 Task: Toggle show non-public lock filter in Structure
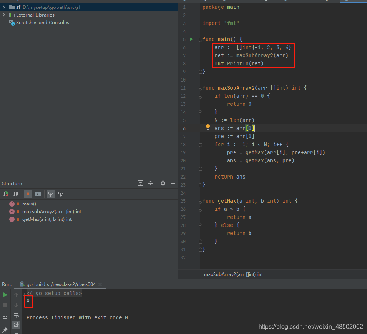(x=28, y=194)
